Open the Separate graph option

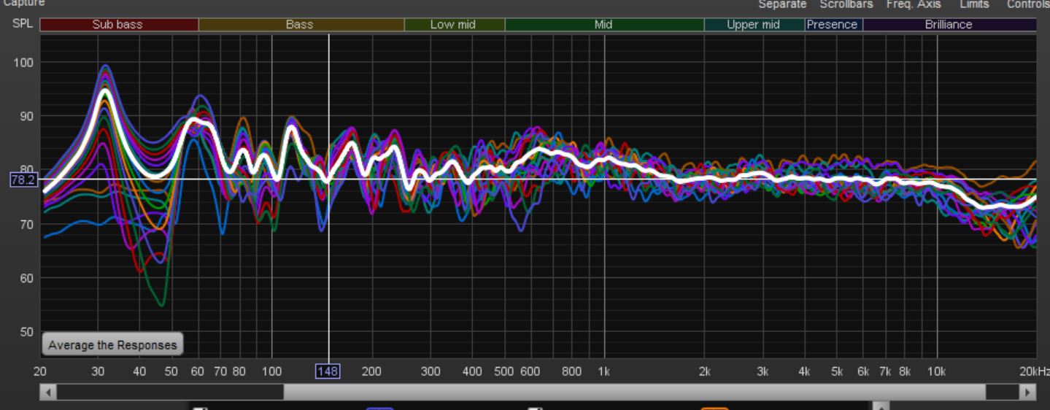click(782, 4)
